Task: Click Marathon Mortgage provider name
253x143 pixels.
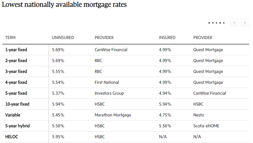Action: pos(113,115)
